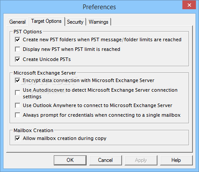Open the Help button
The image size is (199, 172).
(x=176, y=160)
